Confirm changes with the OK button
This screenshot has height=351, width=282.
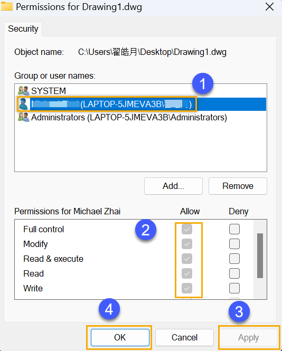pos(120,337)
